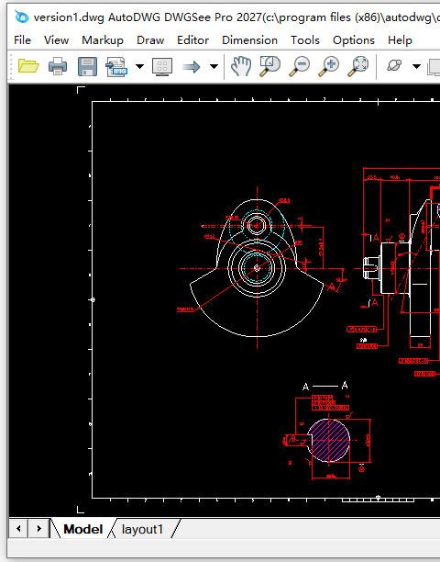Zoom out using the minus magnifier
Screen dimensions: 440x562
(299, 67)
